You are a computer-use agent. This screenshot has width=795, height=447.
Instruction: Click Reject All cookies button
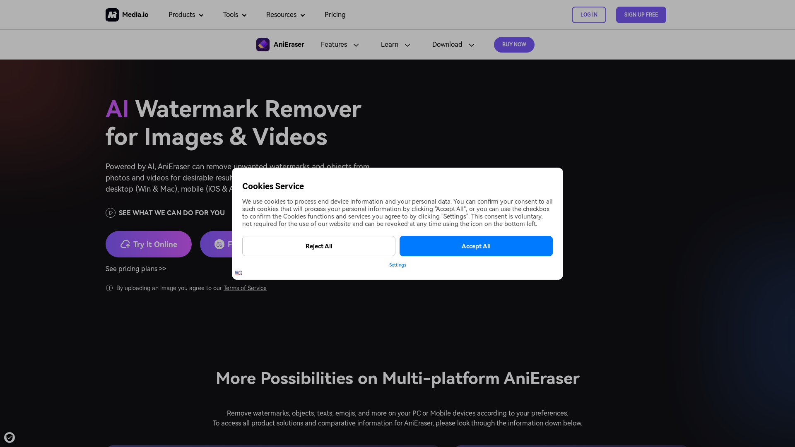[x=319, y=245]
